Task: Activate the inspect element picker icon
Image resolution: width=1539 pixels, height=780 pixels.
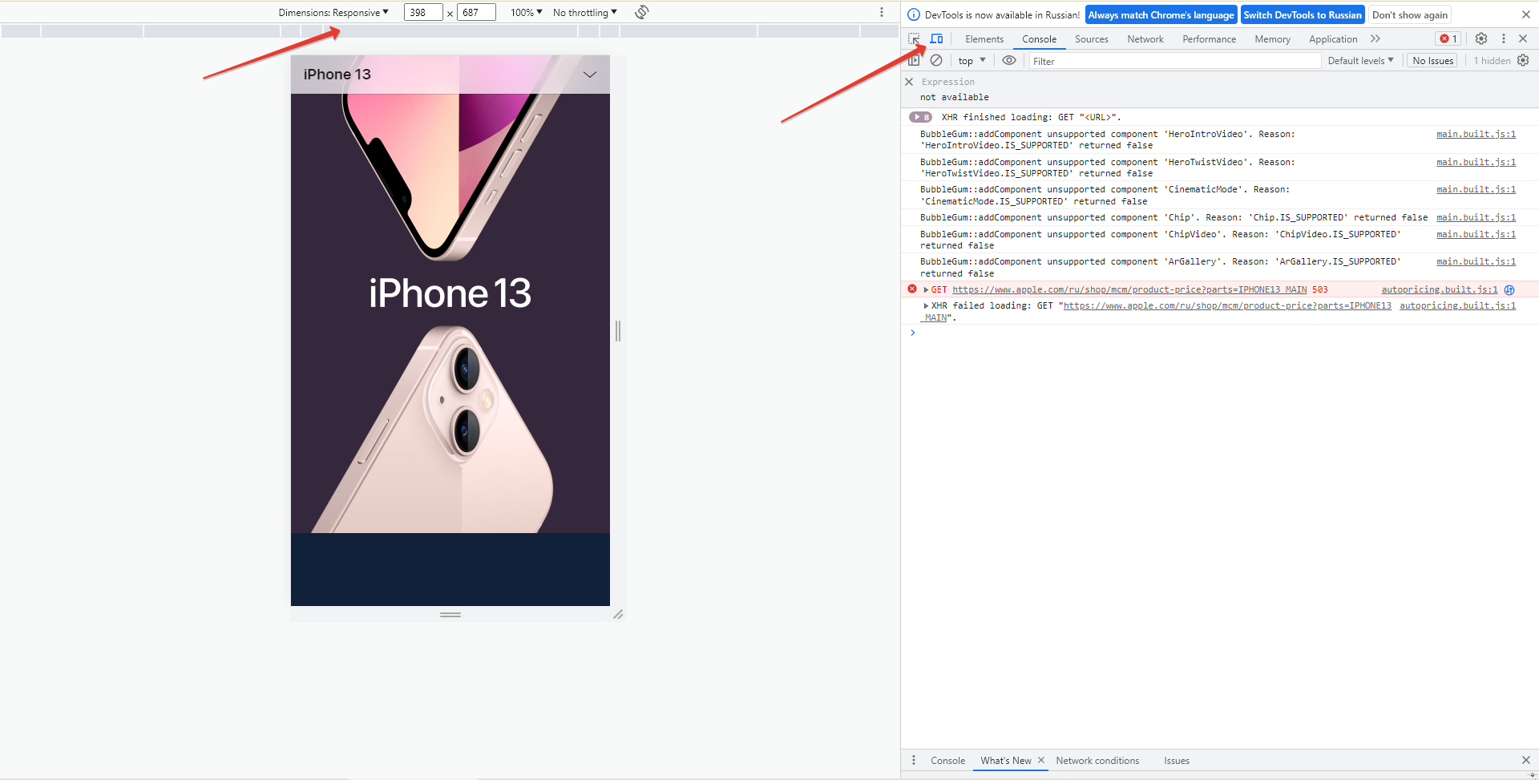Action: [x=914, y=38]
